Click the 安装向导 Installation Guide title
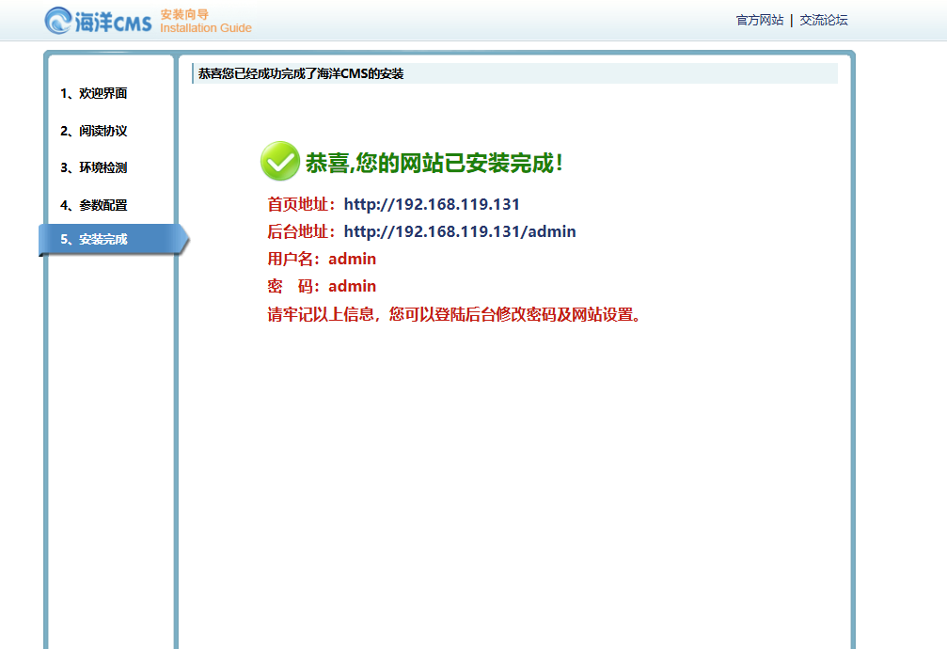Viewport: 947px width, 649px height. pos(205,21)
